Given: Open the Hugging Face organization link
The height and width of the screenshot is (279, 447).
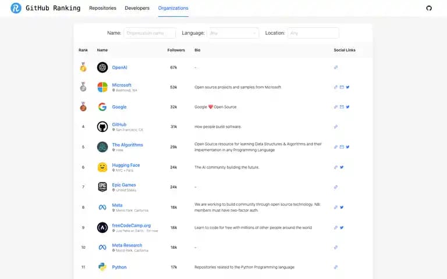Looking at the screenshot, I should tap(126, 165).
